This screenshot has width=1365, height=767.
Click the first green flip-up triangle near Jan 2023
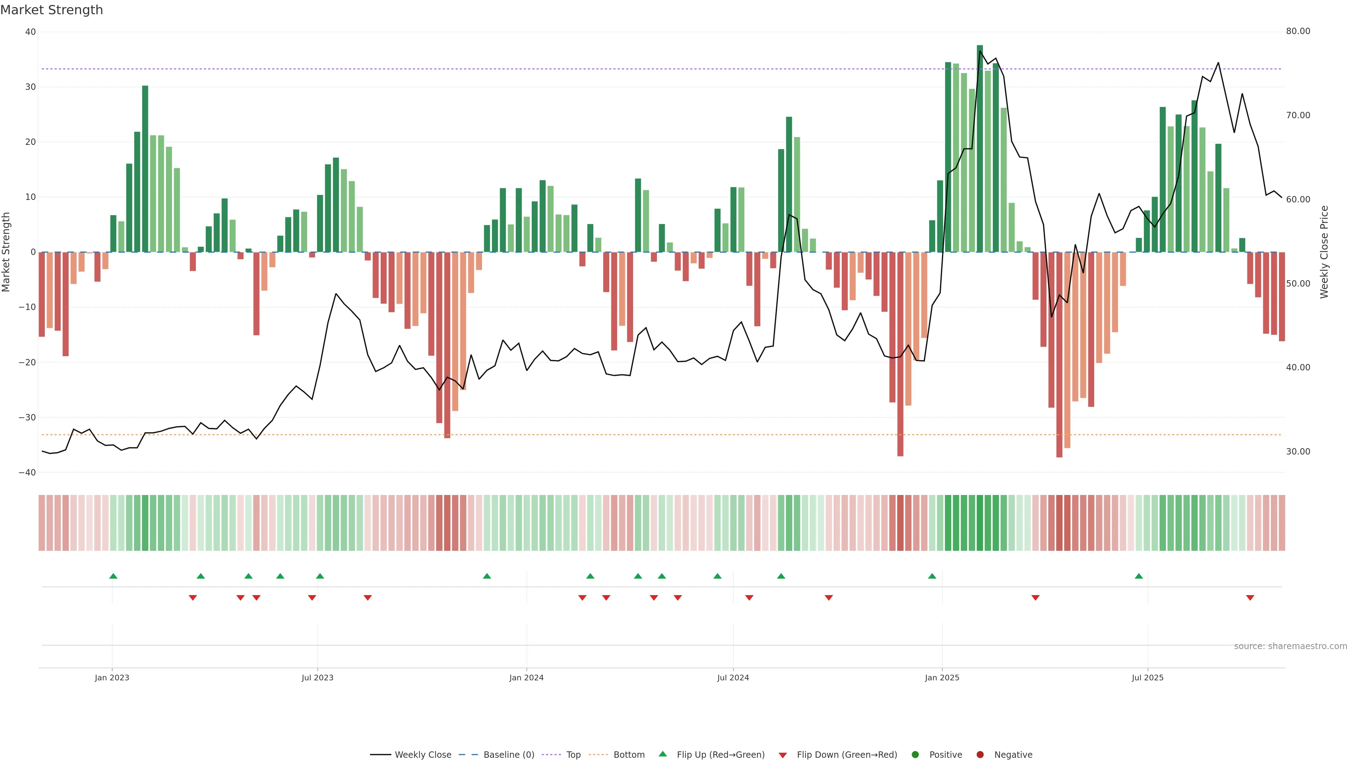[113, 576]
